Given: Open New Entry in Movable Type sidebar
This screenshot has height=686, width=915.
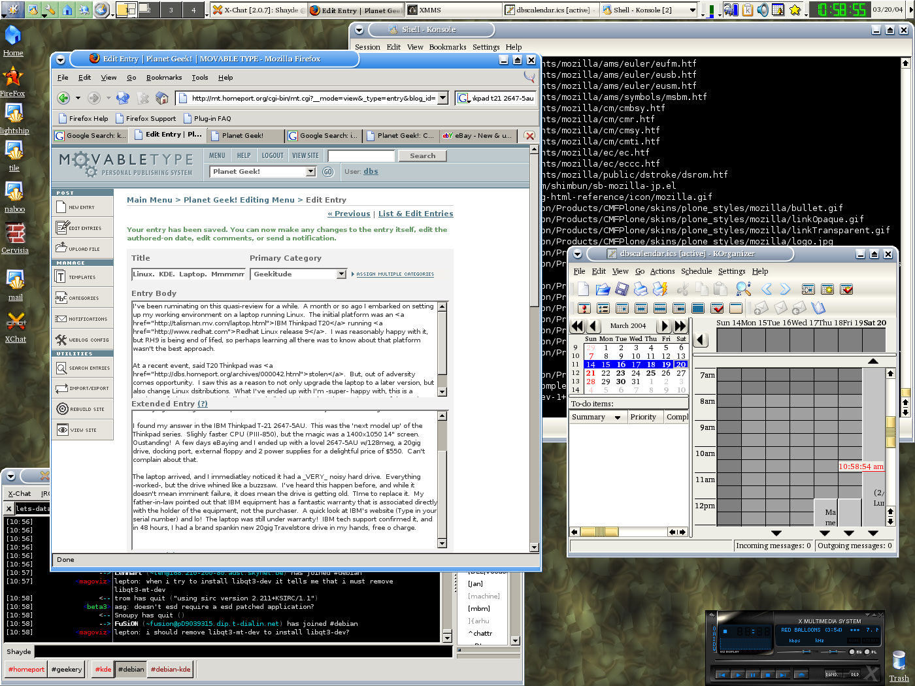Looking at the screenshot, I should tap(82, 207).
